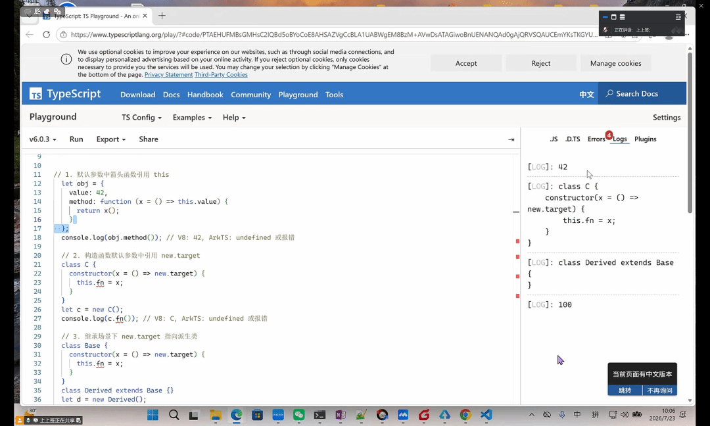This screenshot has height=426, width=710.
Task: Click the TypeScript logo
Action: 65,94
